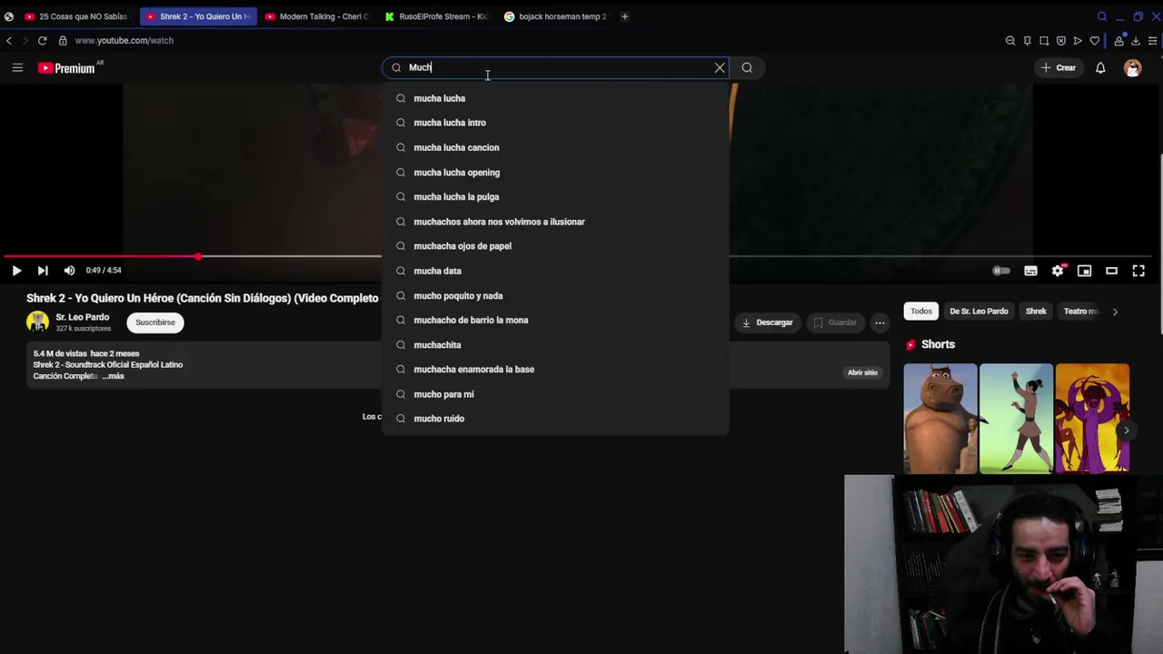Clear the search box with the X
The image size is (1163, 654).
click(x=720, y=67)
